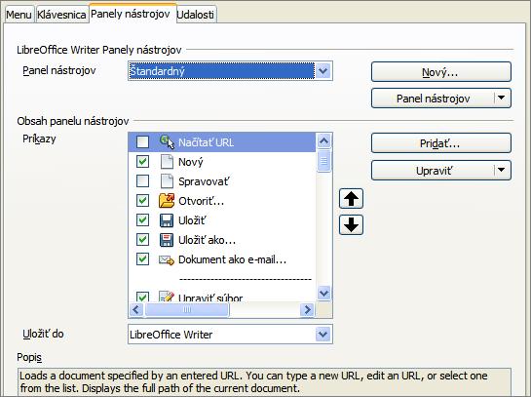Screen dimensions: 531x397
Task: Switch to the Klávesnica tab
Action: click(61, 15)
